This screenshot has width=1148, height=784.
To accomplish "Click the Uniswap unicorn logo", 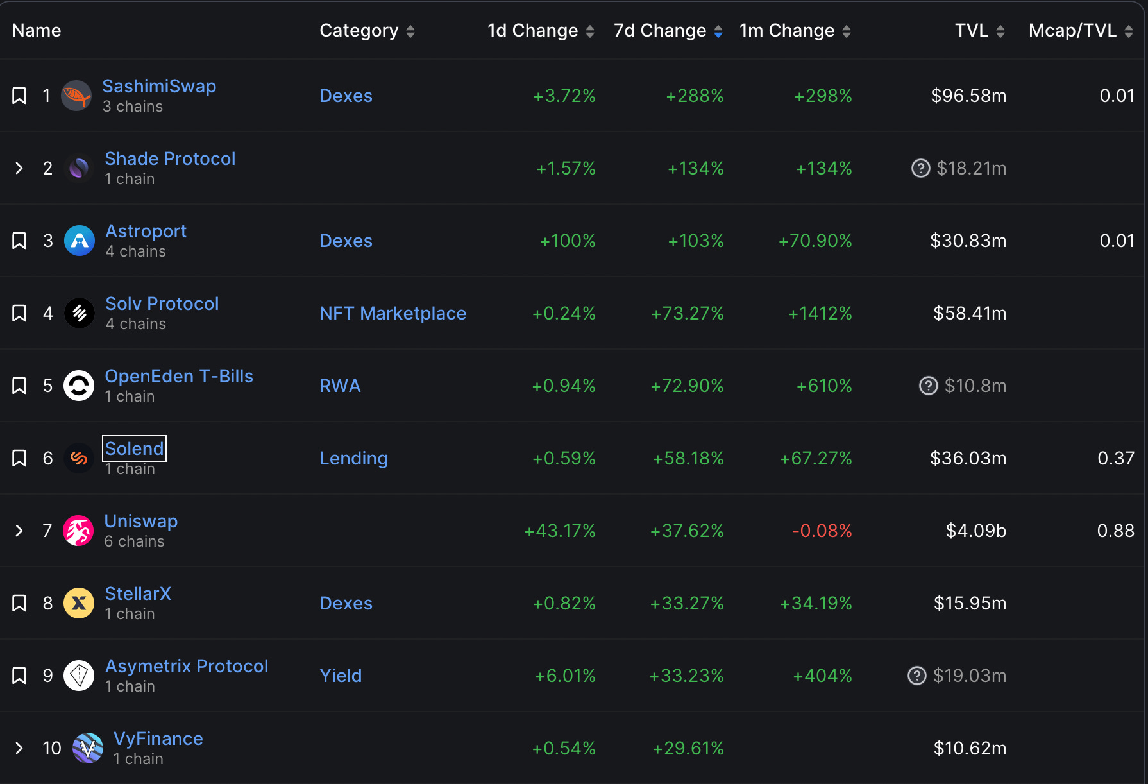I will coord(78,531).
